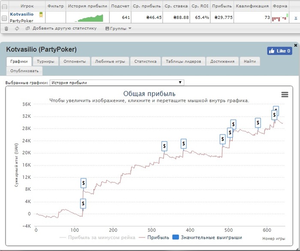The image size is (300, 251).
Task: Click the star badge next to Kotvasilio
Action: [41, 15]
